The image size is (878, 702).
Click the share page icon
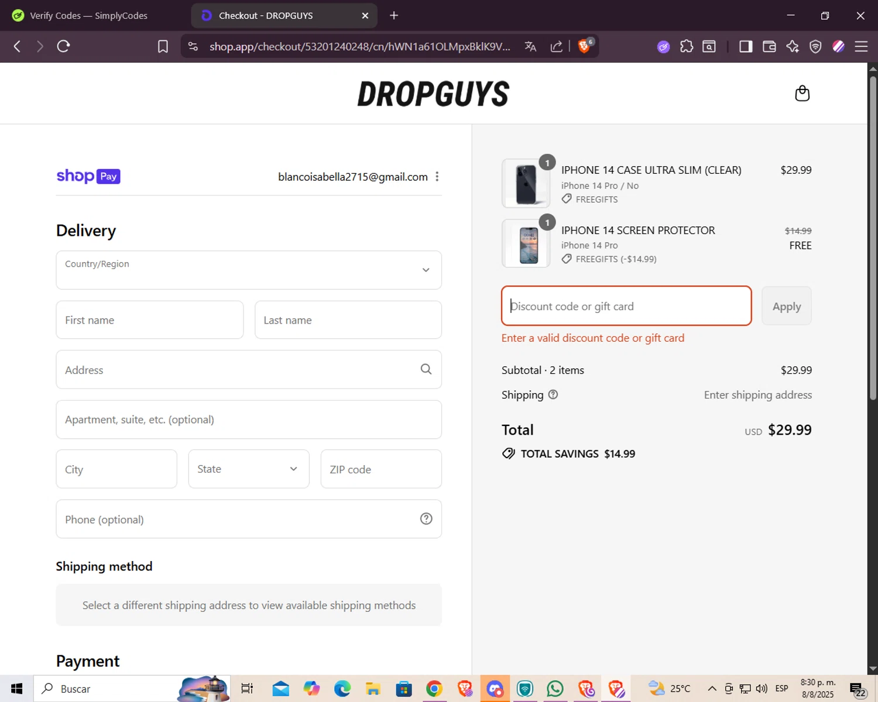[x=557, y=47]
